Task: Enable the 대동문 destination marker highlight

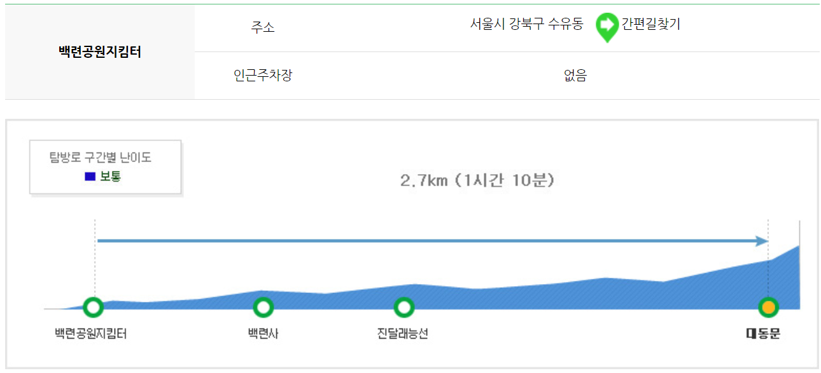Action: (768, 307)
